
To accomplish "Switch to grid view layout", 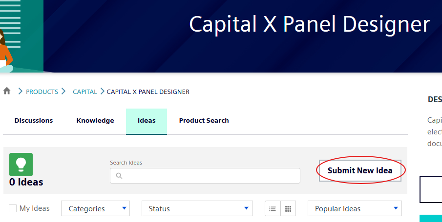I will (288, 209).
